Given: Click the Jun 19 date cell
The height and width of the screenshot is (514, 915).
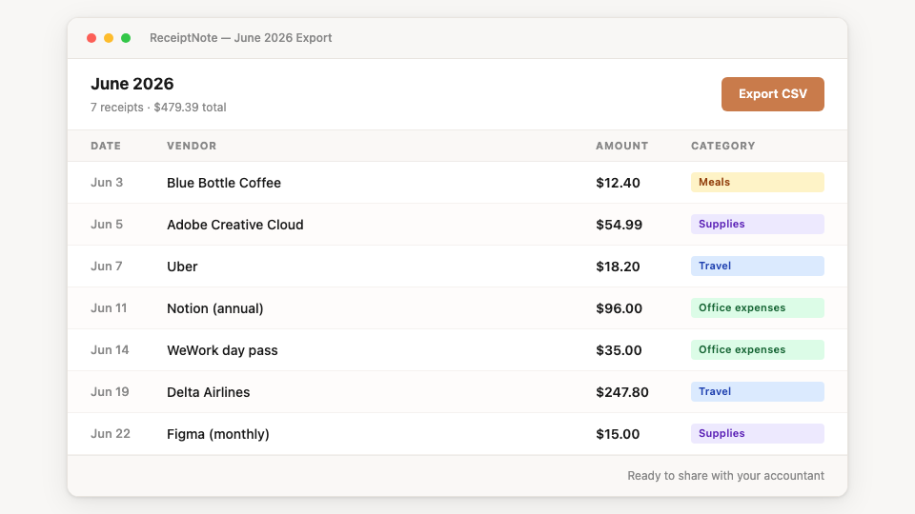Looking at the screenshot, I should point(110,392).
